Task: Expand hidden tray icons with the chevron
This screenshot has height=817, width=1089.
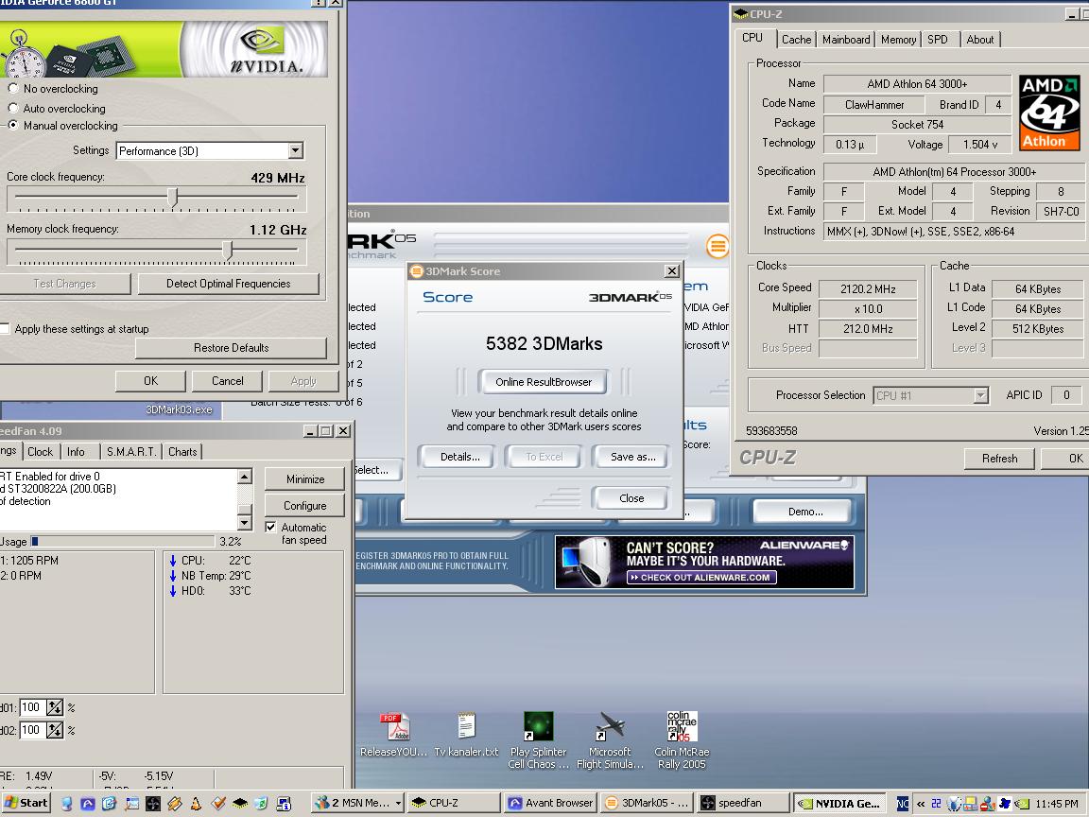Action: [x=921, y=804]
